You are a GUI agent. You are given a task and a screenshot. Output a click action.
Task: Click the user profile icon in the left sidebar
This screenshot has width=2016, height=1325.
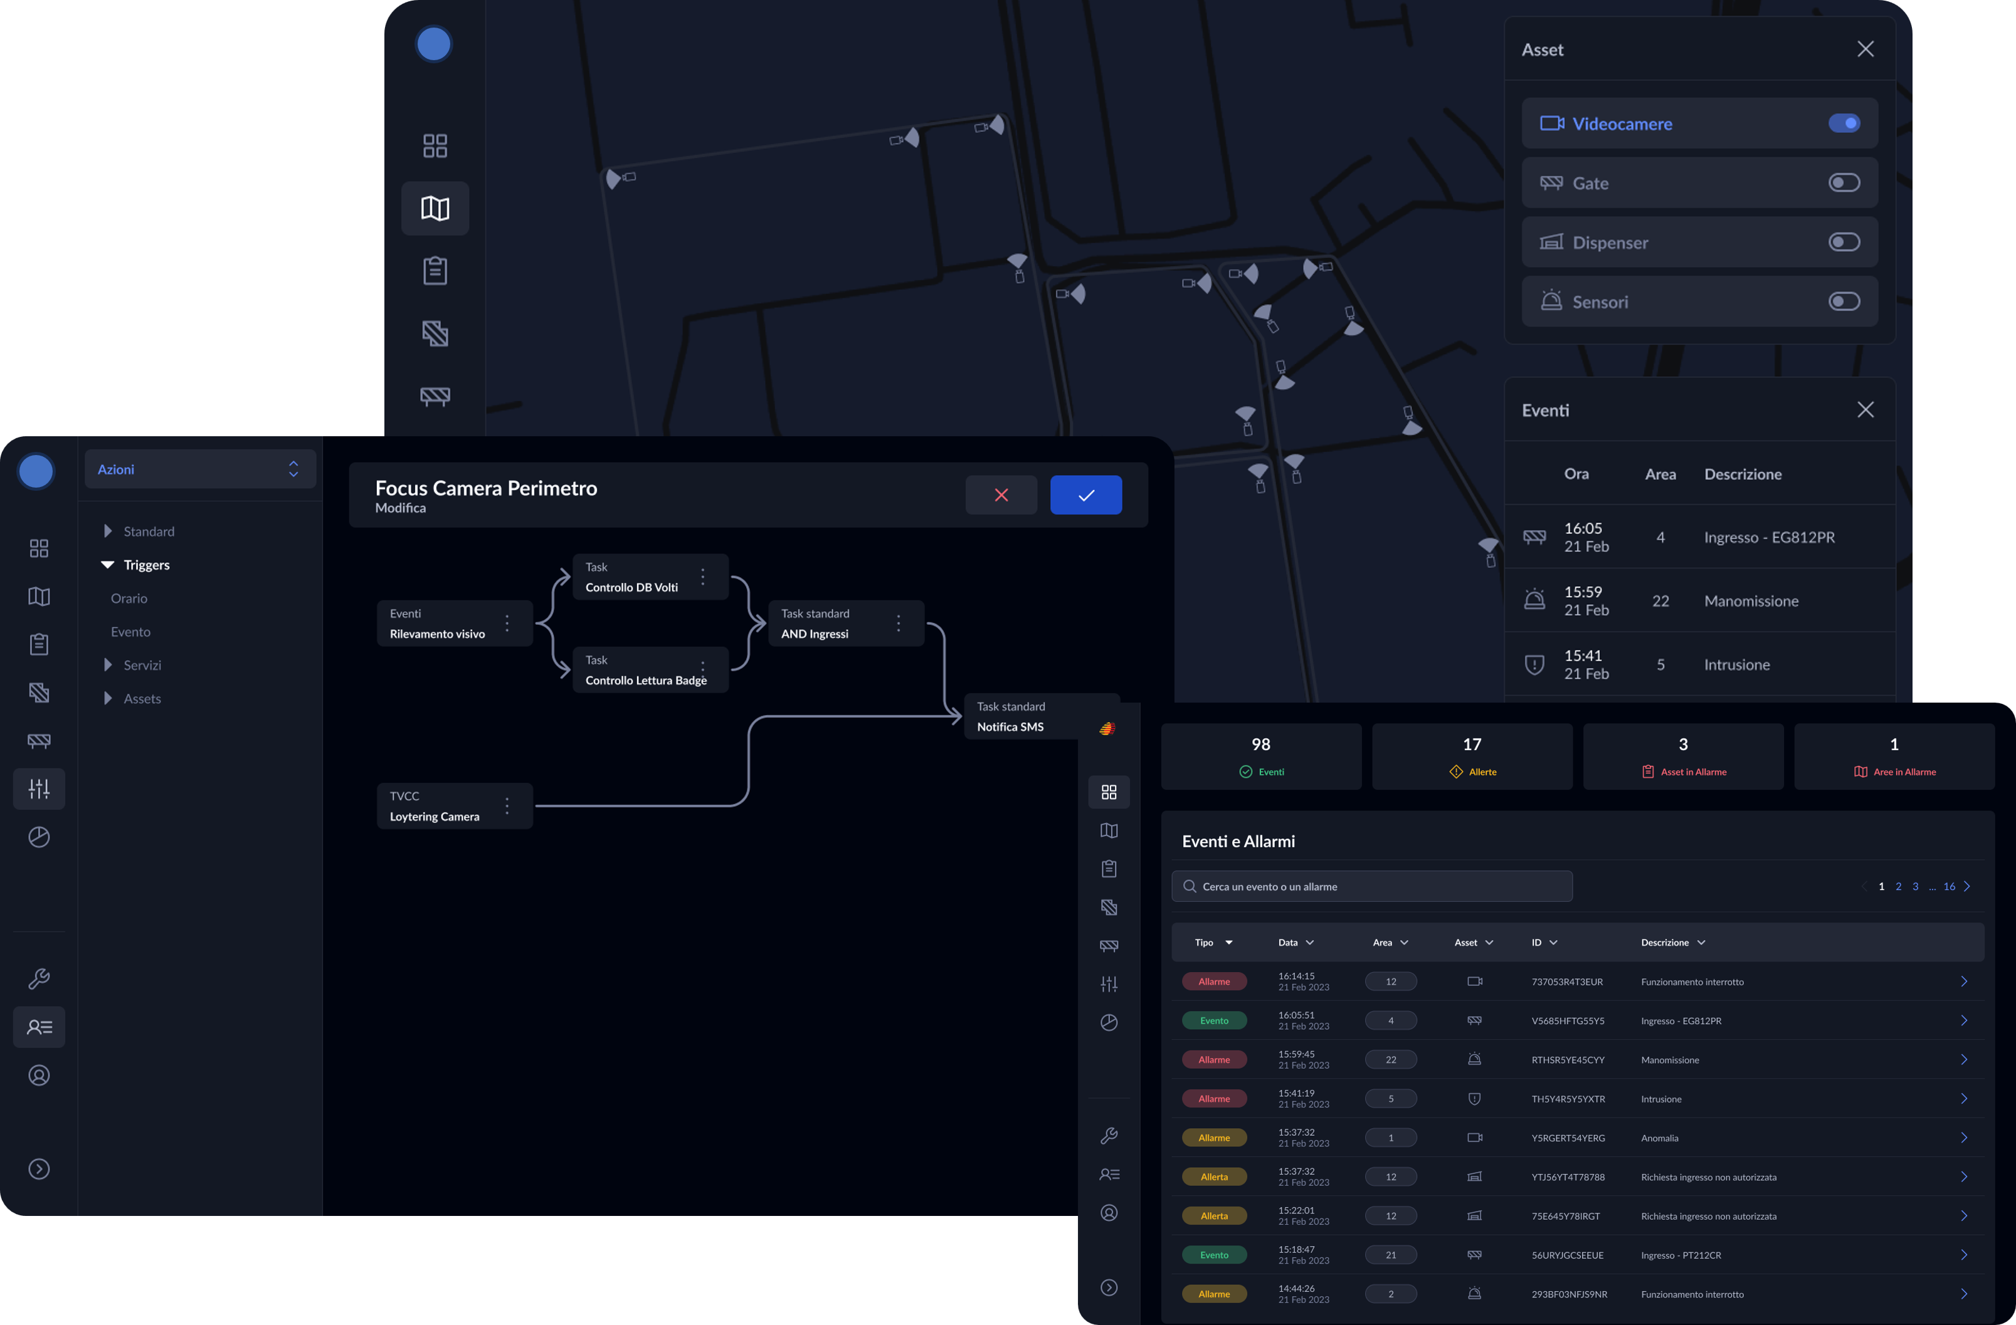39,1076
